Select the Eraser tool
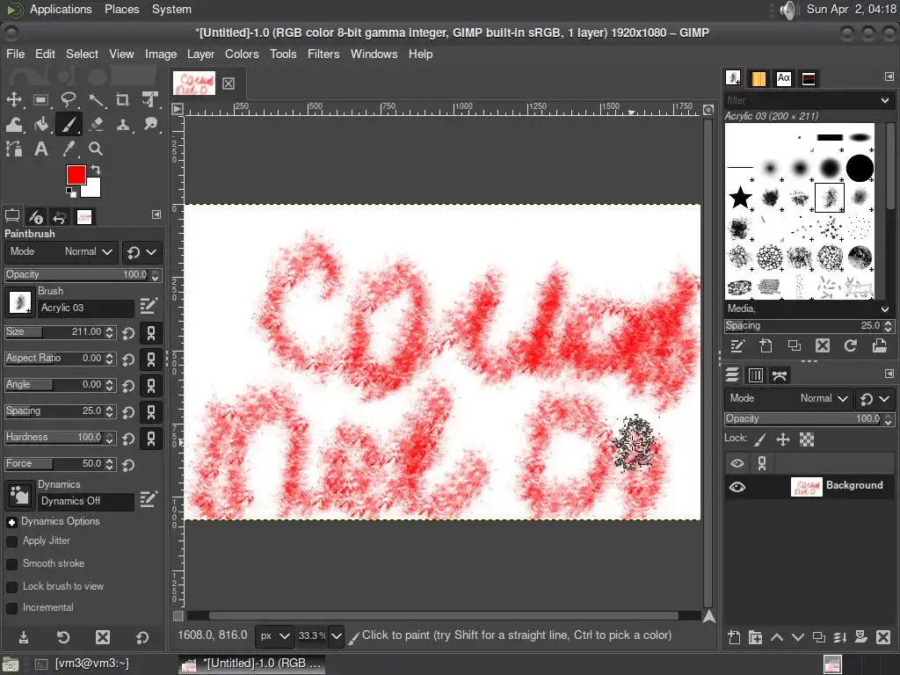Image resolution: width=900 pixels, height=675 pixels. [96, 124]
